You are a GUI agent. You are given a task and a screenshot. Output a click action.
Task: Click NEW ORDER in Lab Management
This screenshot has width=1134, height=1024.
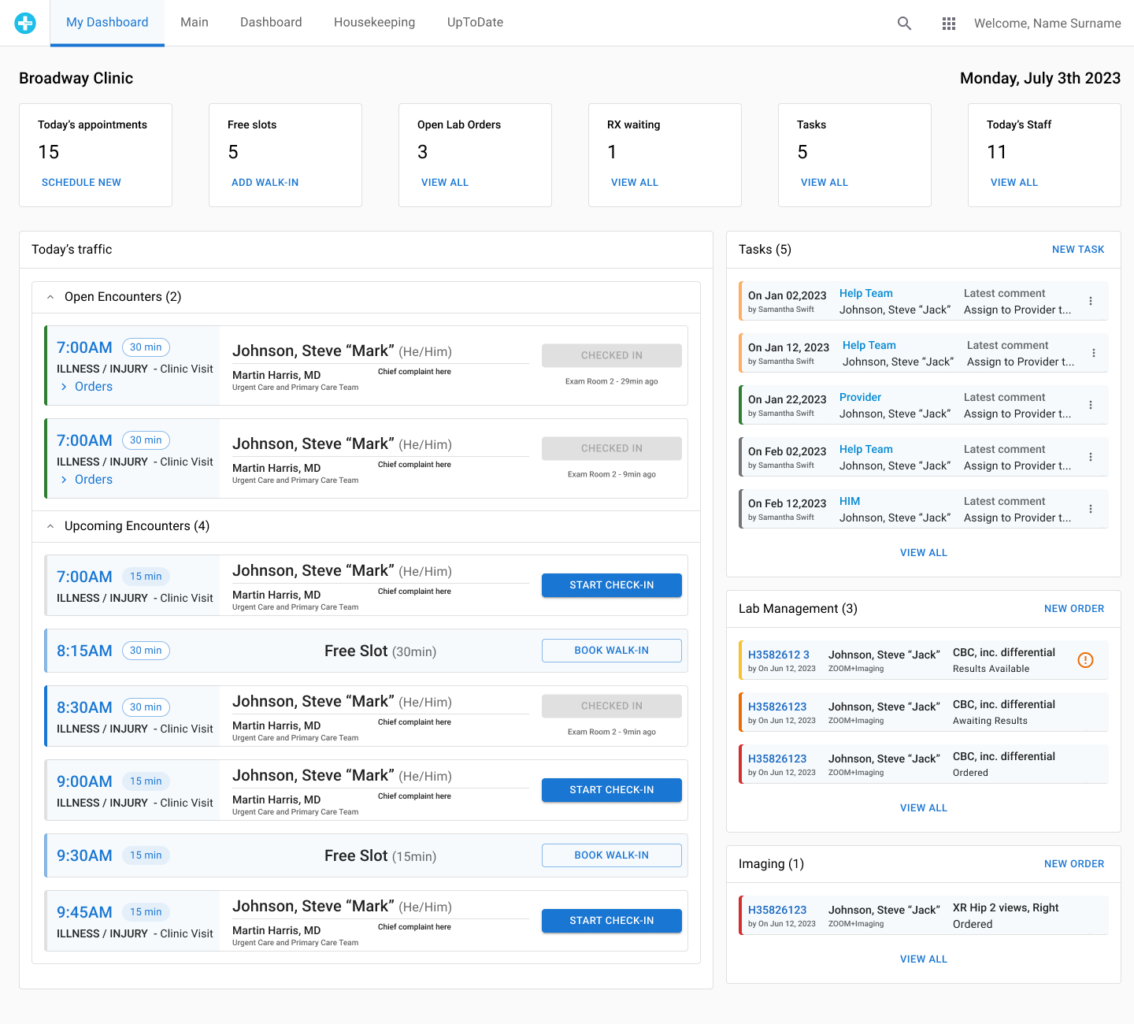pyautogui.click(x=1074, y=609)
